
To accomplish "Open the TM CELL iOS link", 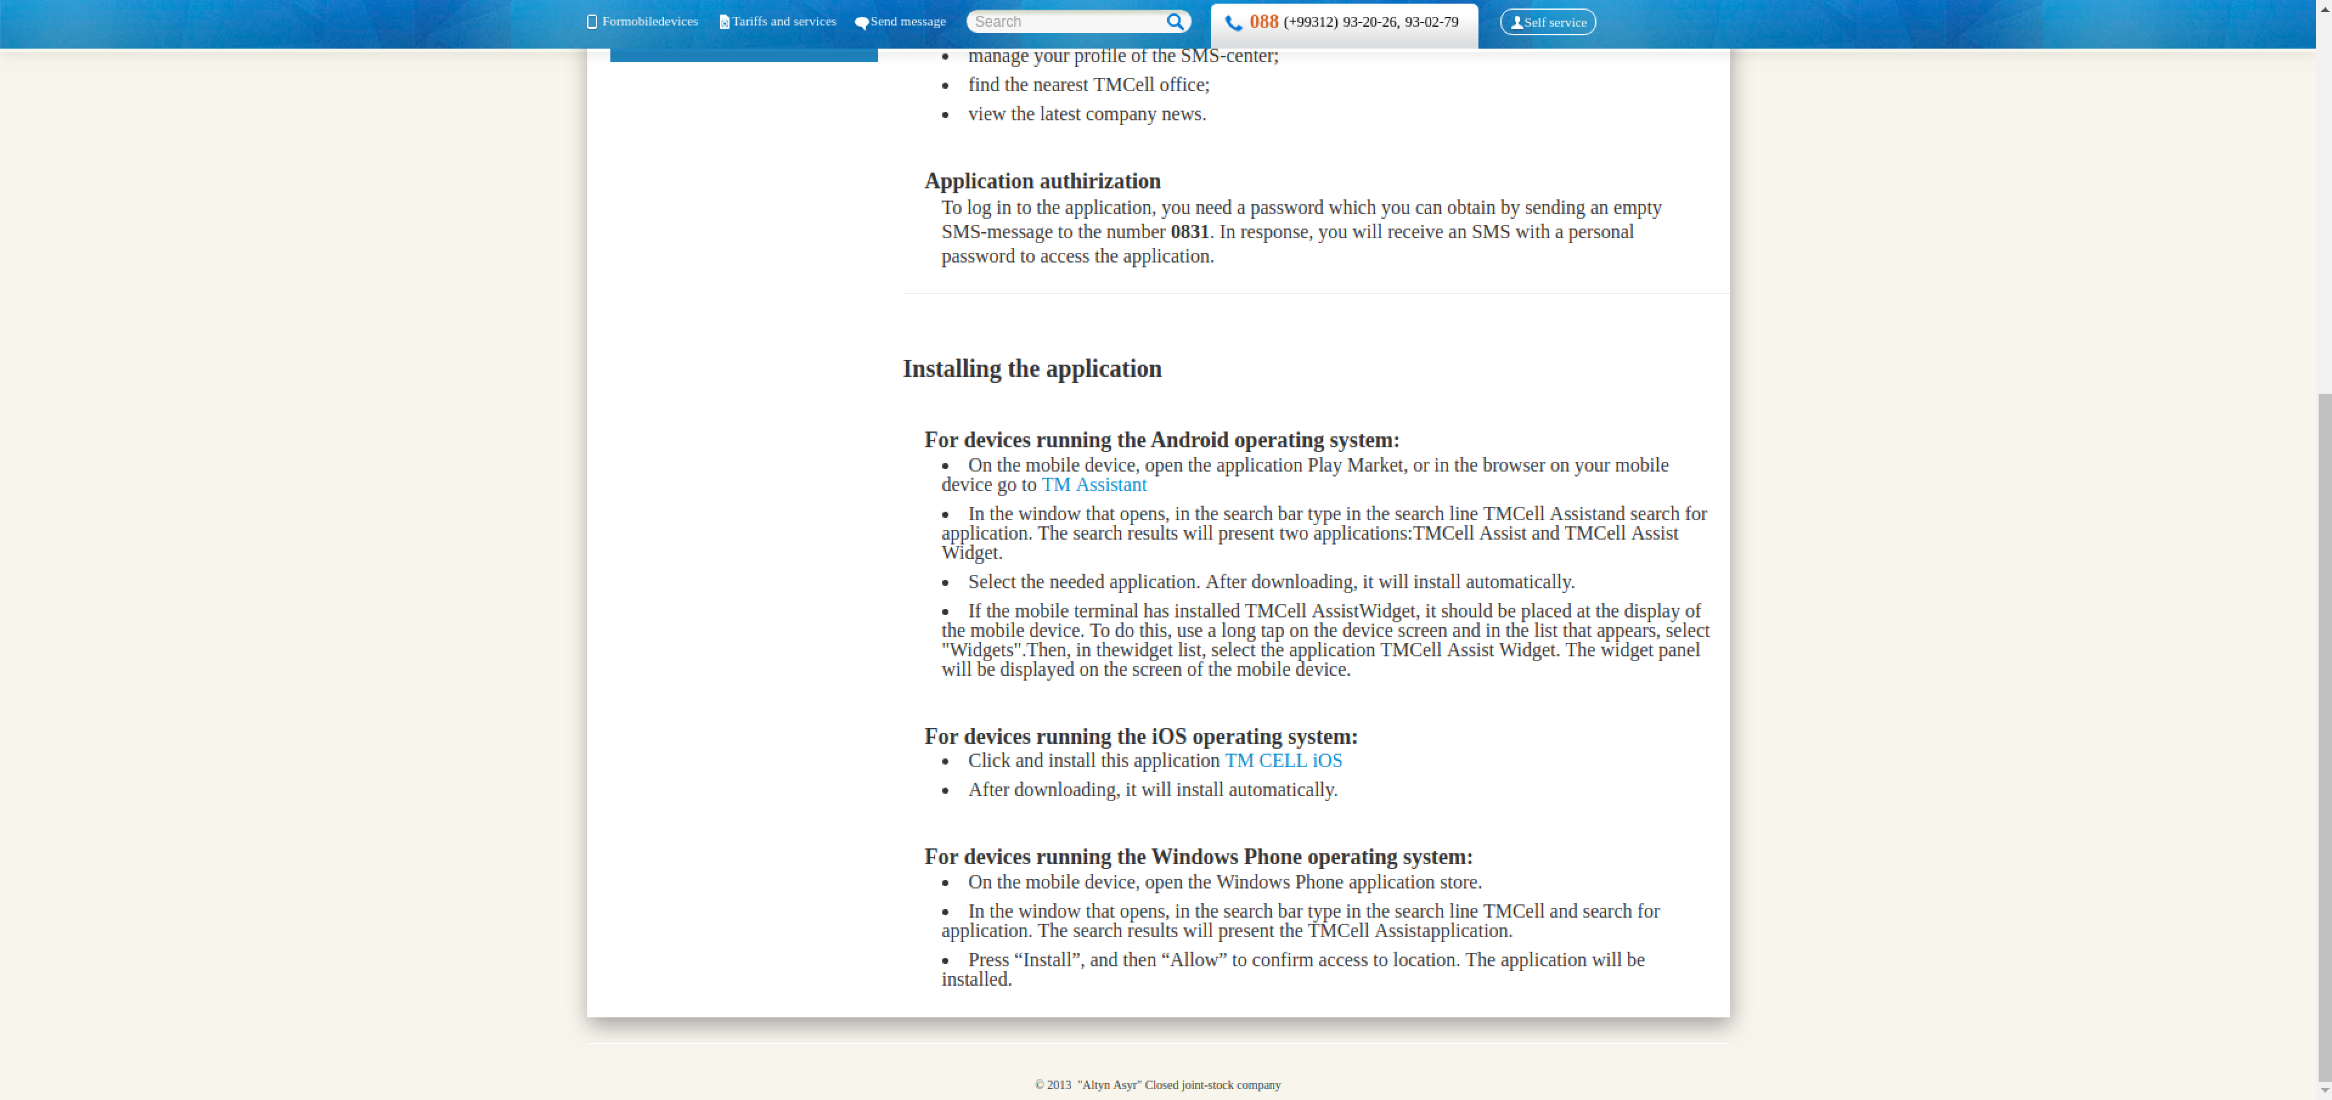I will pyautogui.click(x=1283, y=761).
